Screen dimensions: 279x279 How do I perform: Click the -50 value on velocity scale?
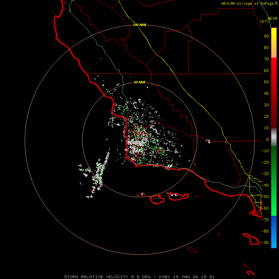click(265, 197)
